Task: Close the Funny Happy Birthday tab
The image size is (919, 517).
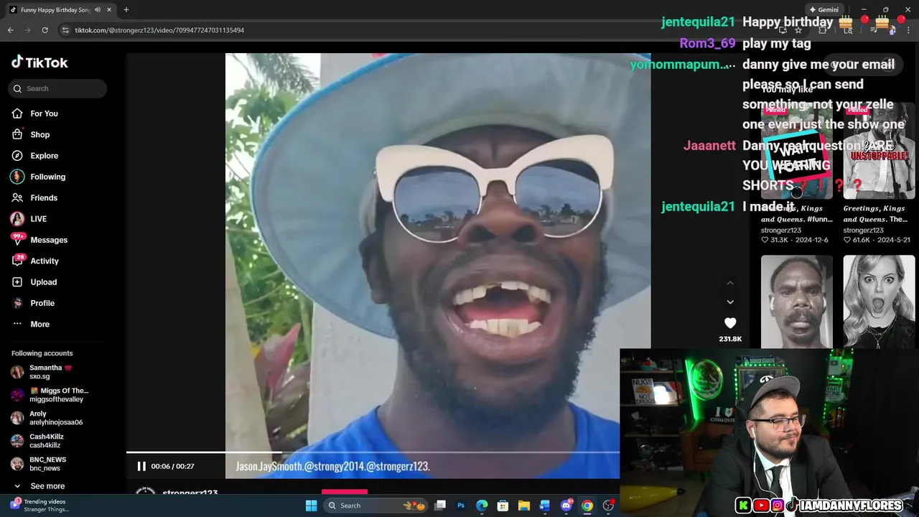Action: (109, 10)
